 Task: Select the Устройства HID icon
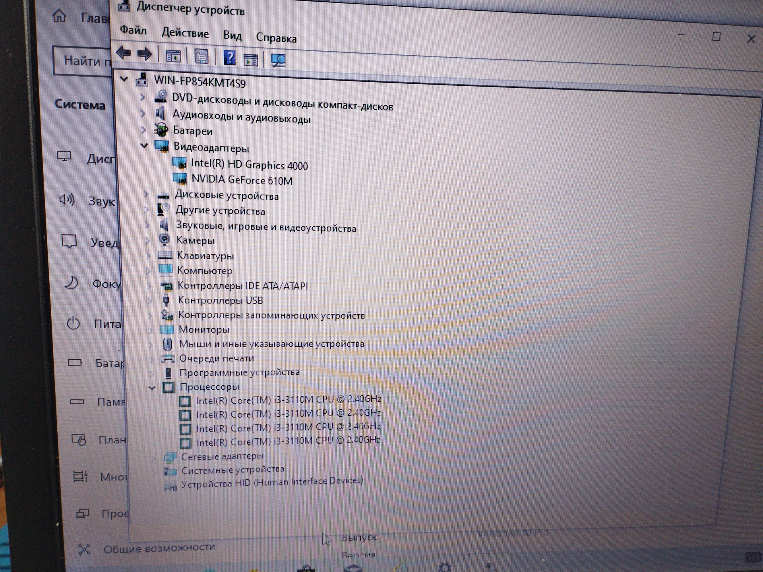coord(170,486)
